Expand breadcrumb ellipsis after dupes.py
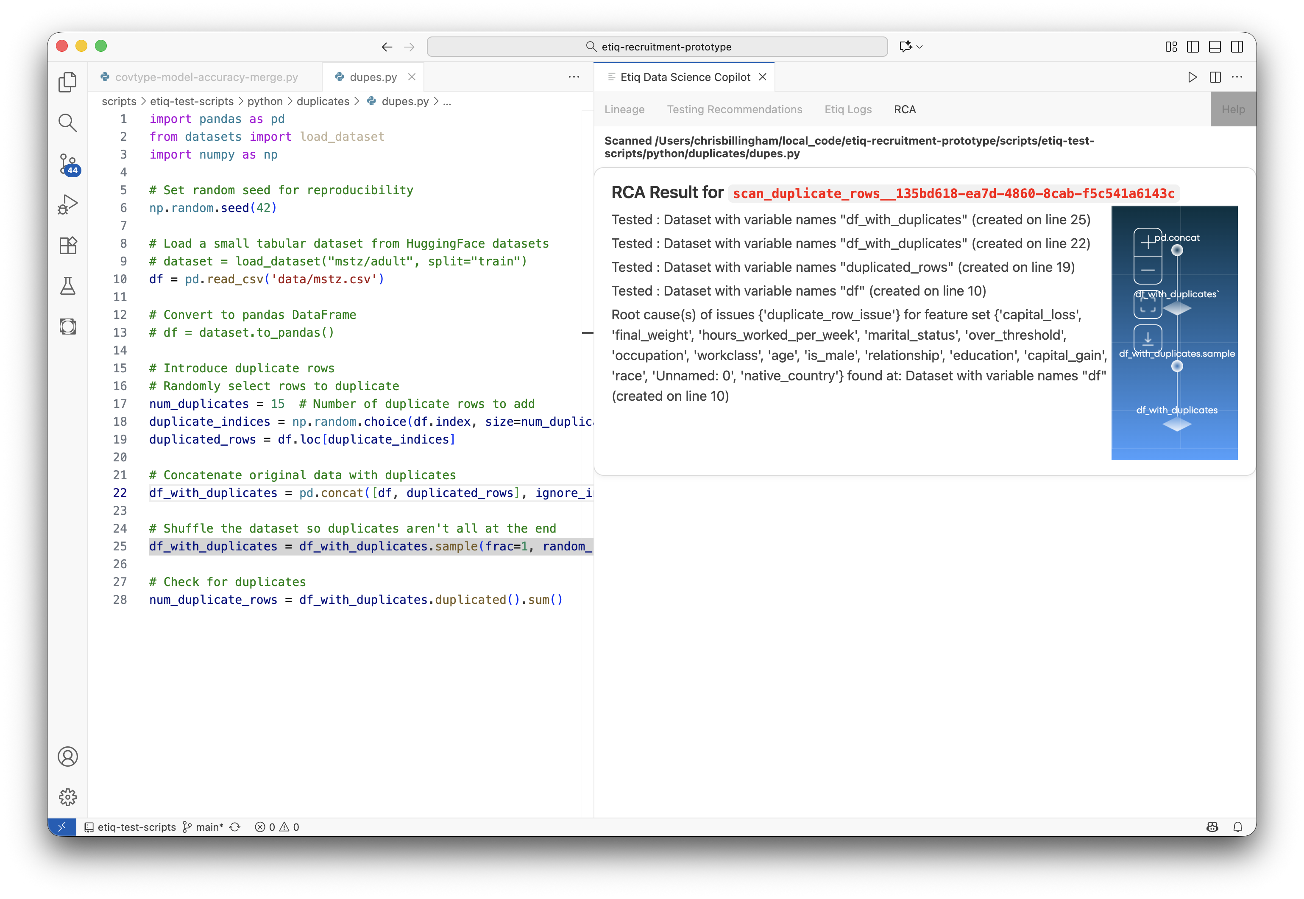1304x899 pixels. click(x=447, y=102)
